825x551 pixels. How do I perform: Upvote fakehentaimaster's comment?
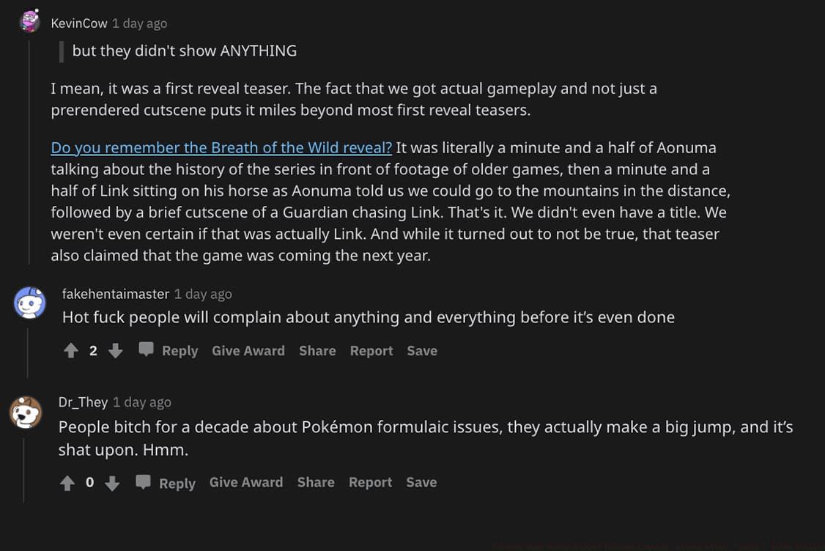71,351
